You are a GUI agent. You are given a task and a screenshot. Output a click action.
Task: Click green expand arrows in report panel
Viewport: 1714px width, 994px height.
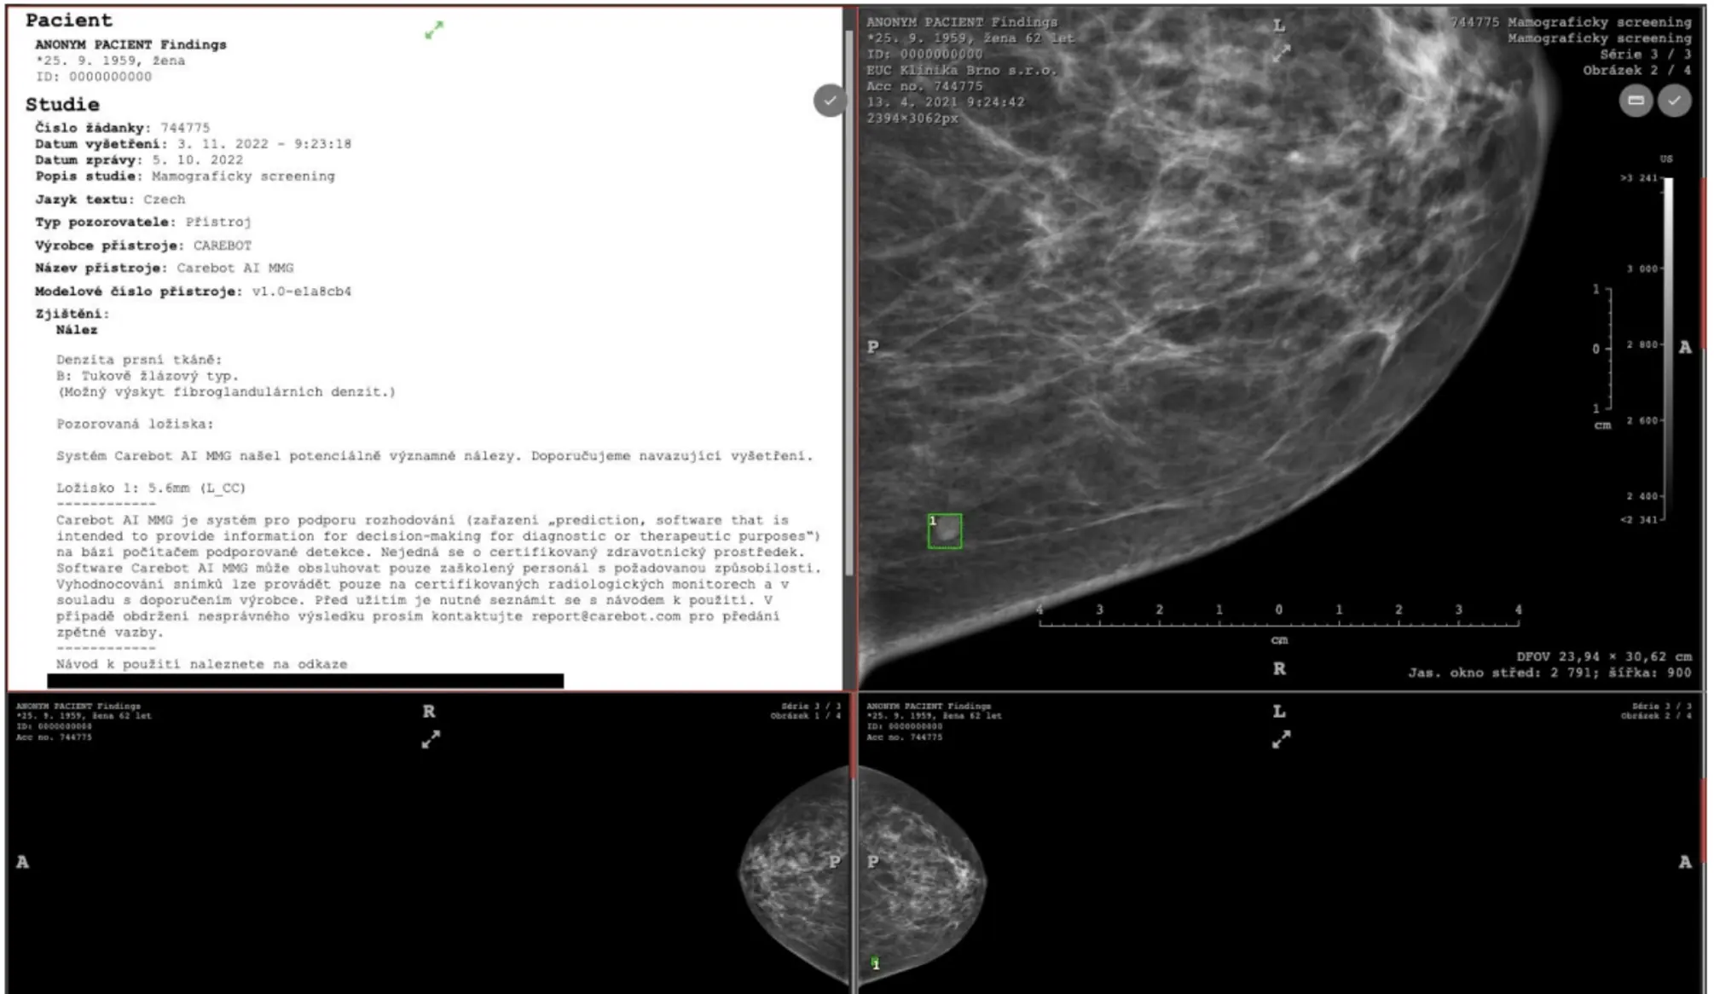[434, 31]
